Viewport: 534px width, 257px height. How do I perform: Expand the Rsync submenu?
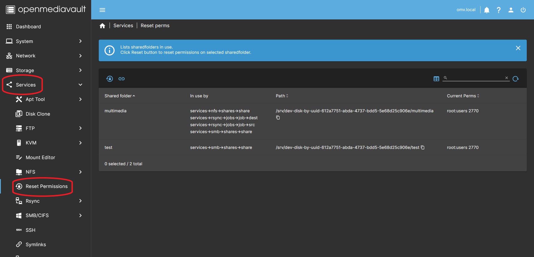pos(80,201)
